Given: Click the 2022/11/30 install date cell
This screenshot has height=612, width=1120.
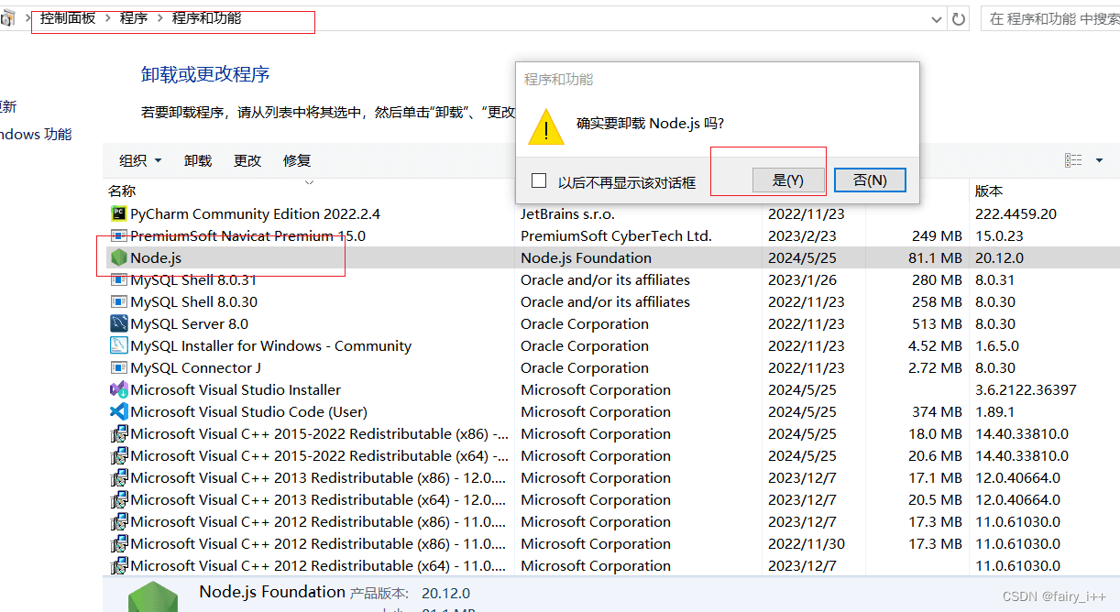Looking at the screenshot, I should click(x=807, y=543).
